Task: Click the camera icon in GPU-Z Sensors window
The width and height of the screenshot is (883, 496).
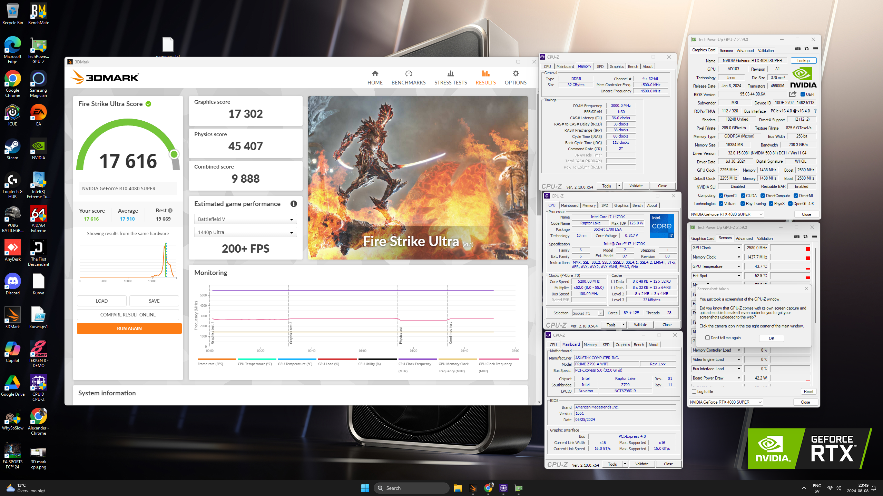Action: (x=796, y=236)
